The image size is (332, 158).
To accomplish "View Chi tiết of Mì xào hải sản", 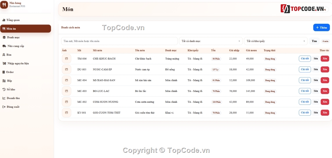I will (305, 80).
